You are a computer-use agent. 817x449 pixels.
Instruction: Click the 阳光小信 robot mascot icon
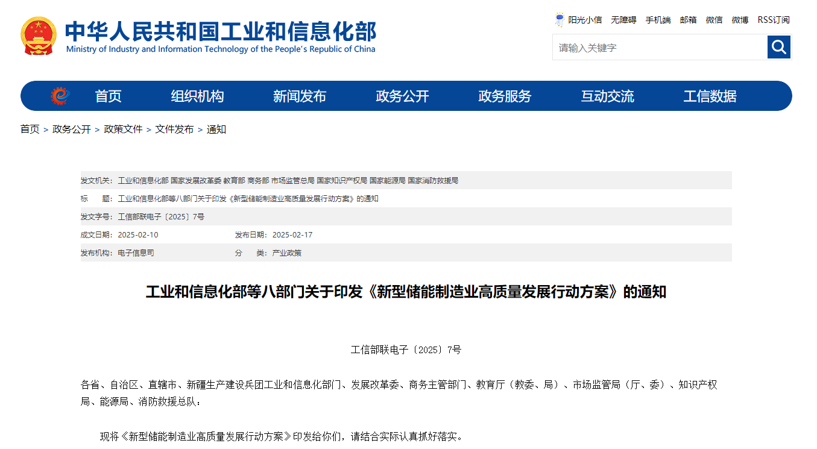pyautogui.click(x=560, y=20)
